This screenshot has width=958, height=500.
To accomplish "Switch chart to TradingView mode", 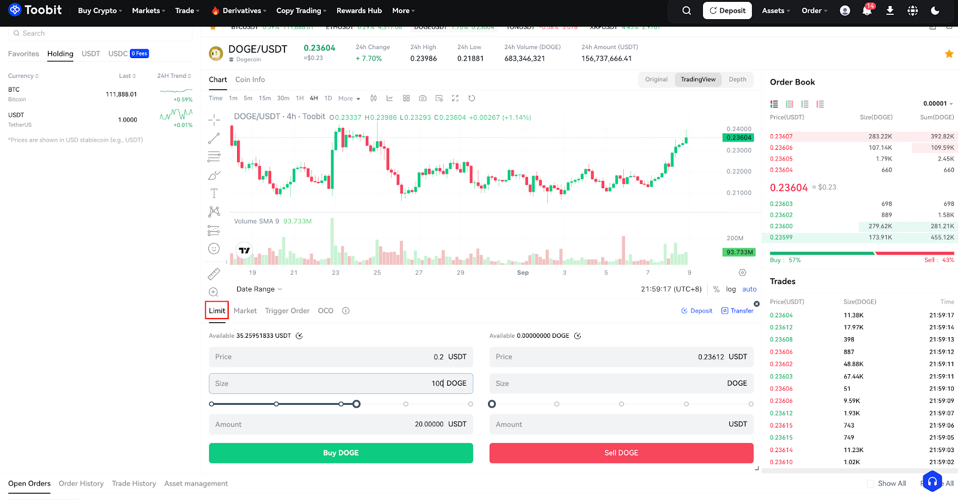I will tap(698, 80).
